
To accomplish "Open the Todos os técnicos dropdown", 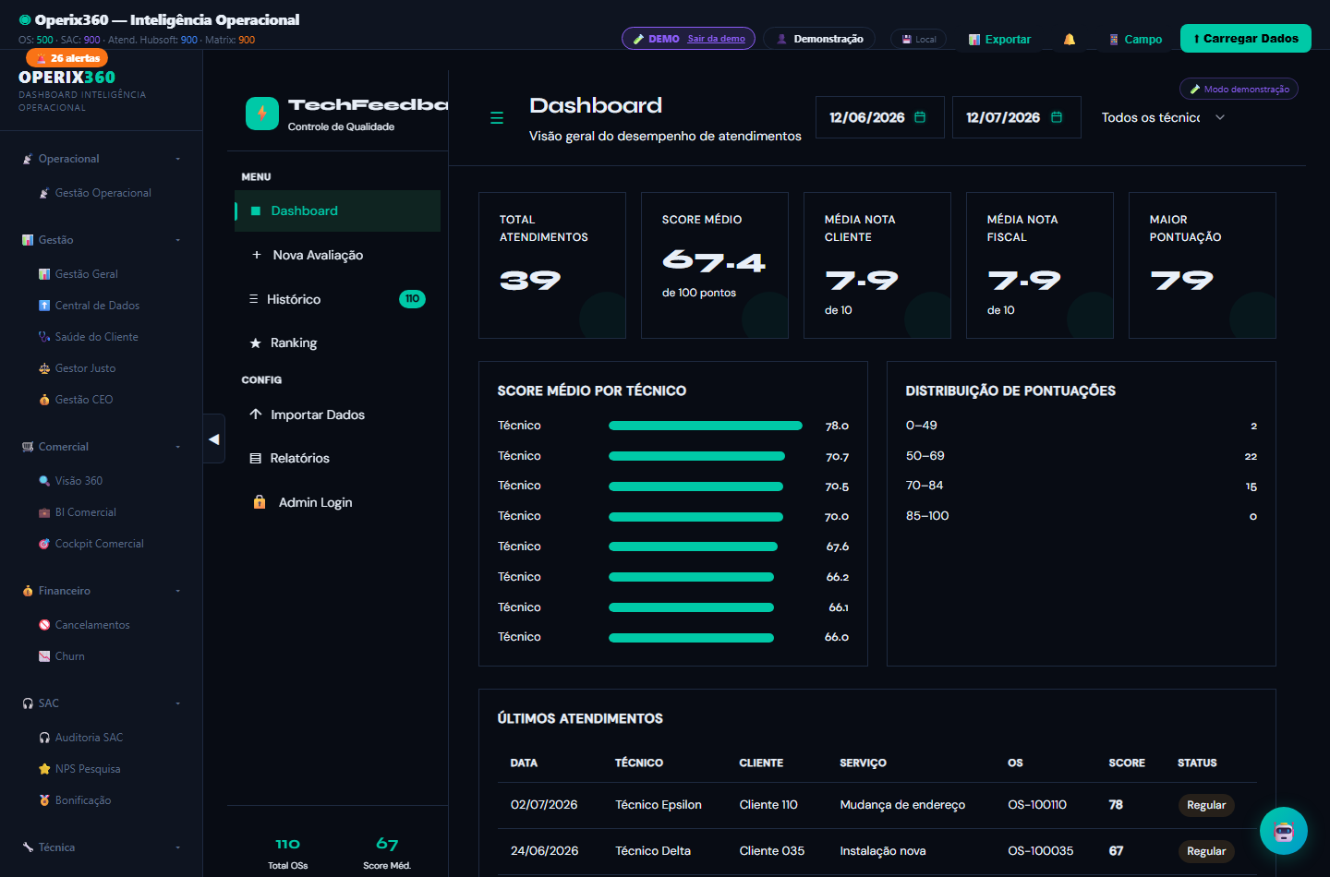I will 1163,117.
